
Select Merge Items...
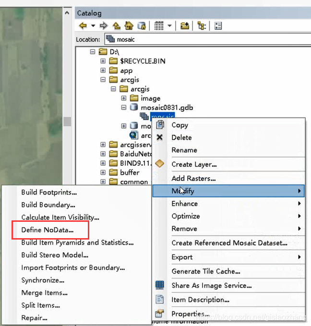coord(76,293)
